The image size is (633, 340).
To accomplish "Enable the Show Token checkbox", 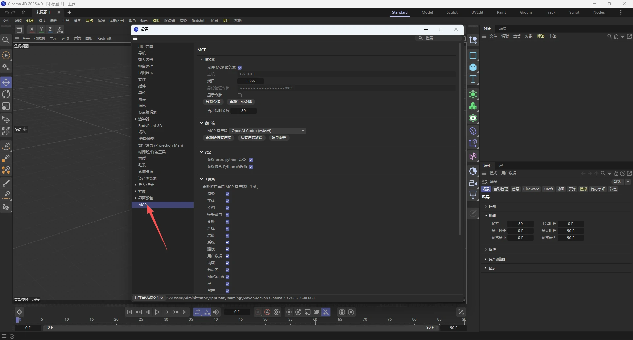I will [x=240, y=95].
